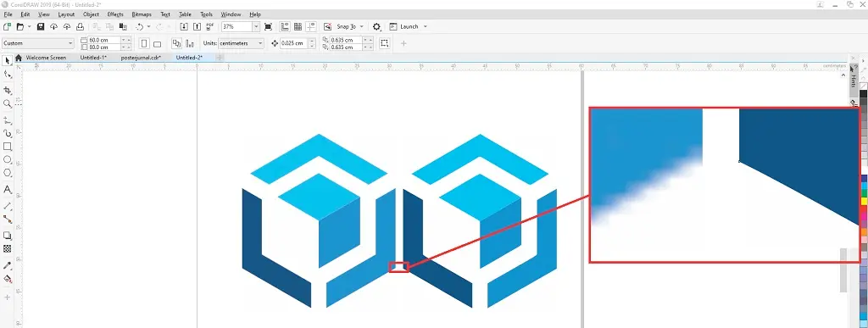Click the No Color swatch in palette
This screenshot has width=868, height=328.
click(863, 86)
